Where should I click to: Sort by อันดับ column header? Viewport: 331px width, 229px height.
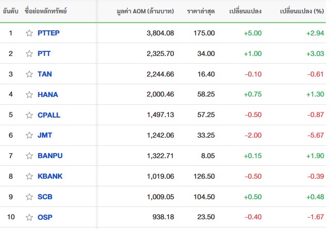coord(11,11)
